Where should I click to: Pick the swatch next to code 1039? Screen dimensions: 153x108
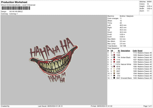[114, 62]
